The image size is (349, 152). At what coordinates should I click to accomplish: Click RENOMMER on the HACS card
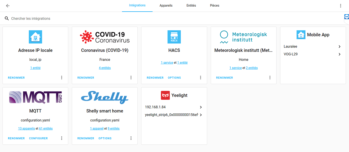click(155, 78)
